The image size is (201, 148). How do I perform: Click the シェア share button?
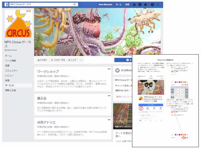[x=72, y=60]
